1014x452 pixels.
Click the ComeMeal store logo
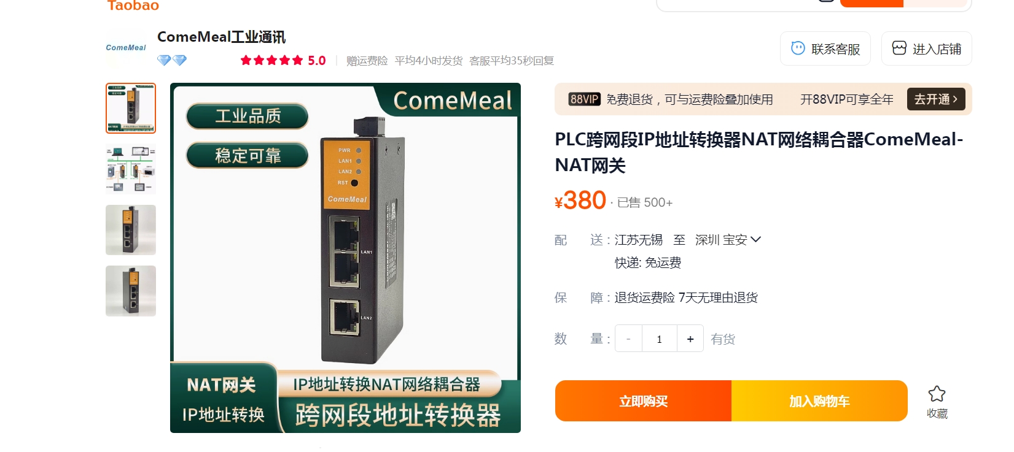[126, 47]
